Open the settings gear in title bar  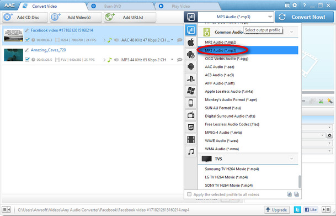click(295, 6)
